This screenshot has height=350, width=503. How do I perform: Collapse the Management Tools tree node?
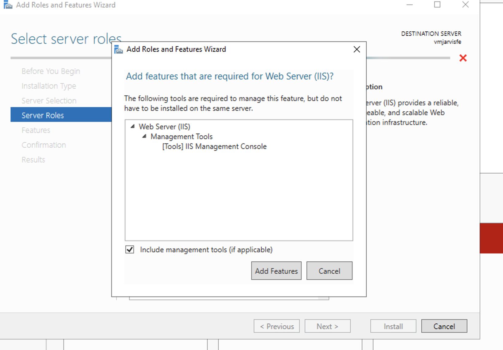pyautogui.click(x=144, y=136)
